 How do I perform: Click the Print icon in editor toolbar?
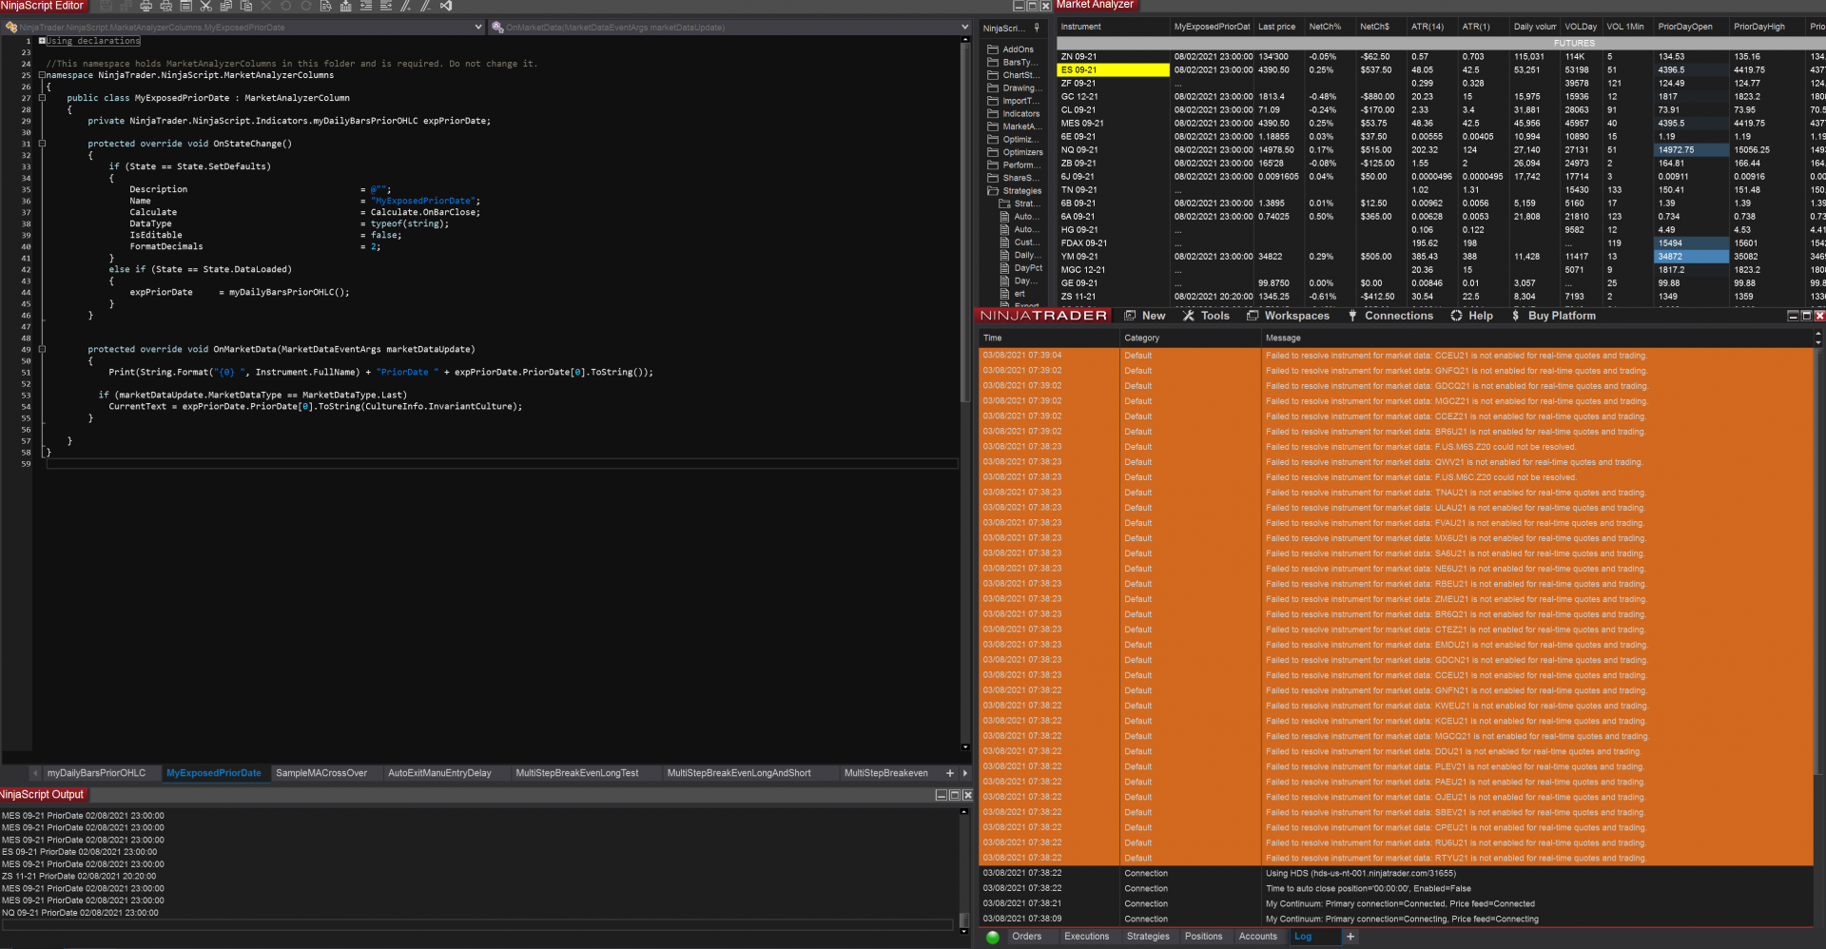(x=146, y=6)
